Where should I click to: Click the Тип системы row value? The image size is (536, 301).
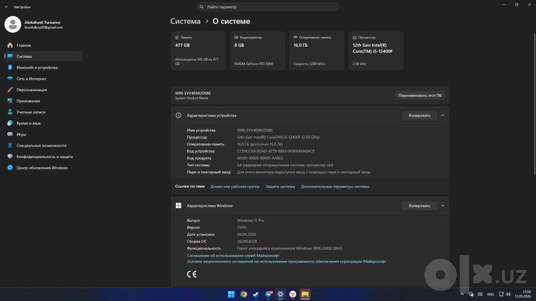[285, 165]
